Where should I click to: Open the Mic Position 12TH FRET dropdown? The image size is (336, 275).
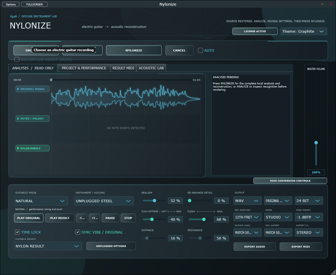point(248,217)
